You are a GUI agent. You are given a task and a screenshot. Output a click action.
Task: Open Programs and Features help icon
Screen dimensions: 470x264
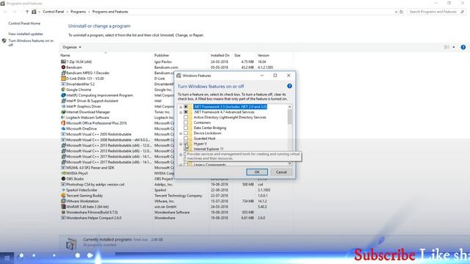(x=463, y=47)
